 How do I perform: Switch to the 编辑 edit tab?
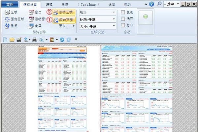point(49,4)
